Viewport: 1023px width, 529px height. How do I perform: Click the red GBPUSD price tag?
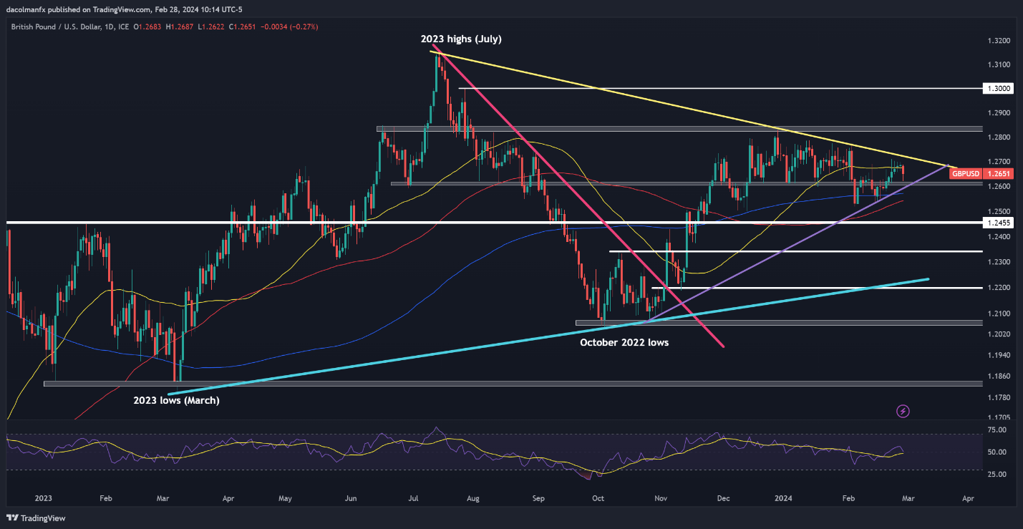point(976,173)
